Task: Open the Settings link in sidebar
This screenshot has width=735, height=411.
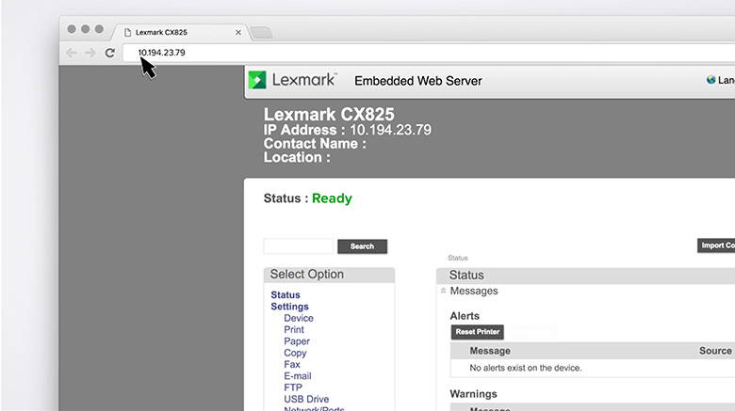Action: 289,307
